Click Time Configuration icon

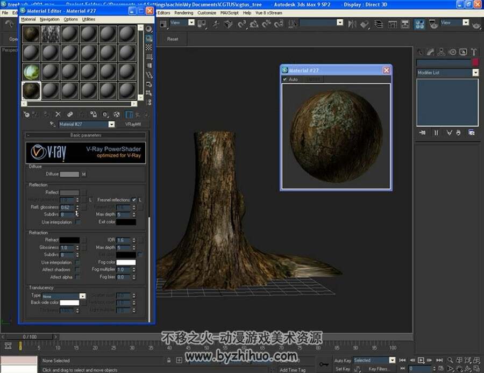coord(441,368)
